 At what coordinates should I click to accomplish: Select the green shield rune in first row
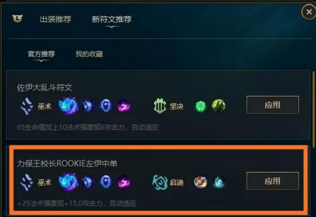tap(201, 106)
